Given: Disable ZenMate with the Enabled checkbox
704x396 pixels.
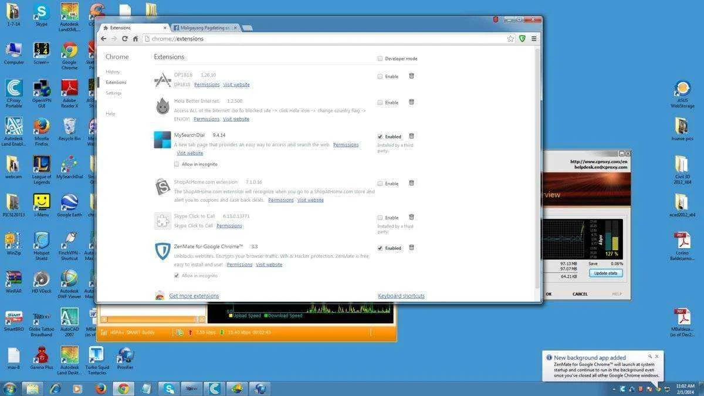Looking at the screenshot, I should coord(380,248).
